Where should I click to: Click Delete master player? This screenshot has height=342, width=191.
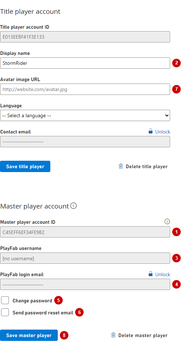click(x=140, y=335)
